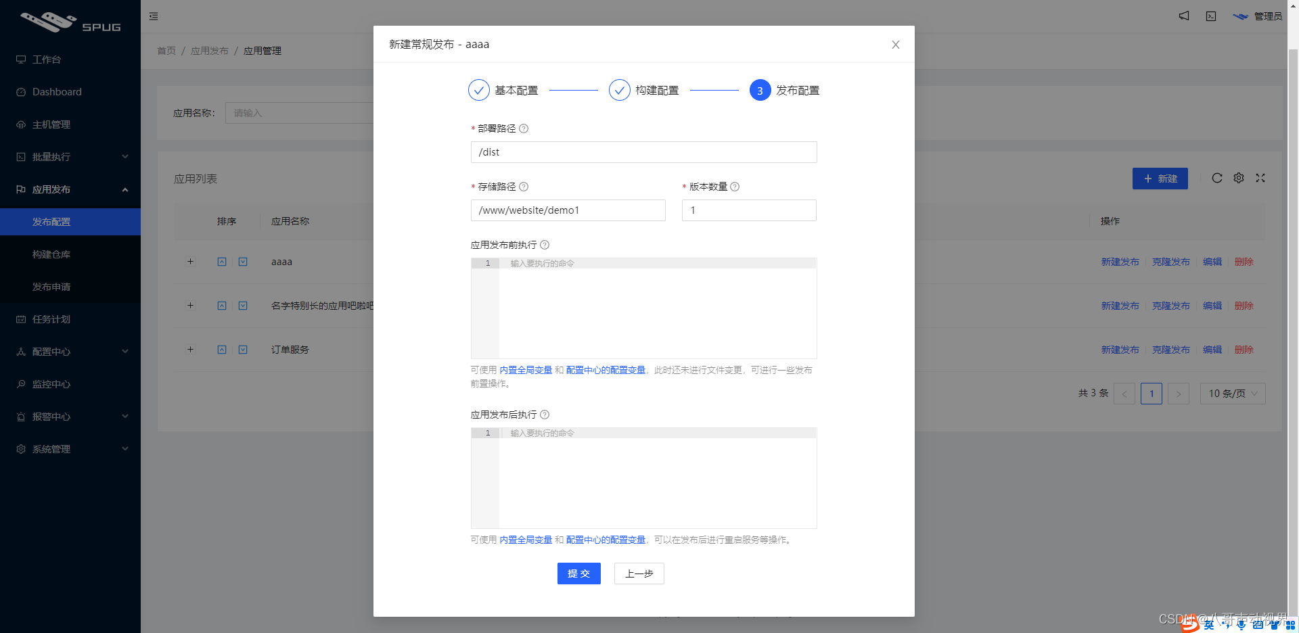Viewport: 1299px width, 633px height.
Task: Click the refresh icon in 应用列表
Action: [1217, 178]
